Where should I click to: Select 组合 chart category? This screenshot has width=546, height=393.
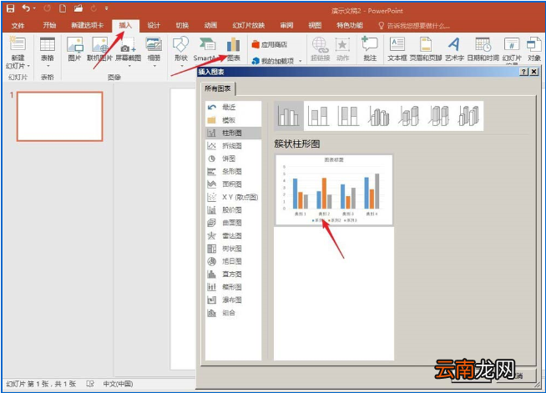click(233, 313)
